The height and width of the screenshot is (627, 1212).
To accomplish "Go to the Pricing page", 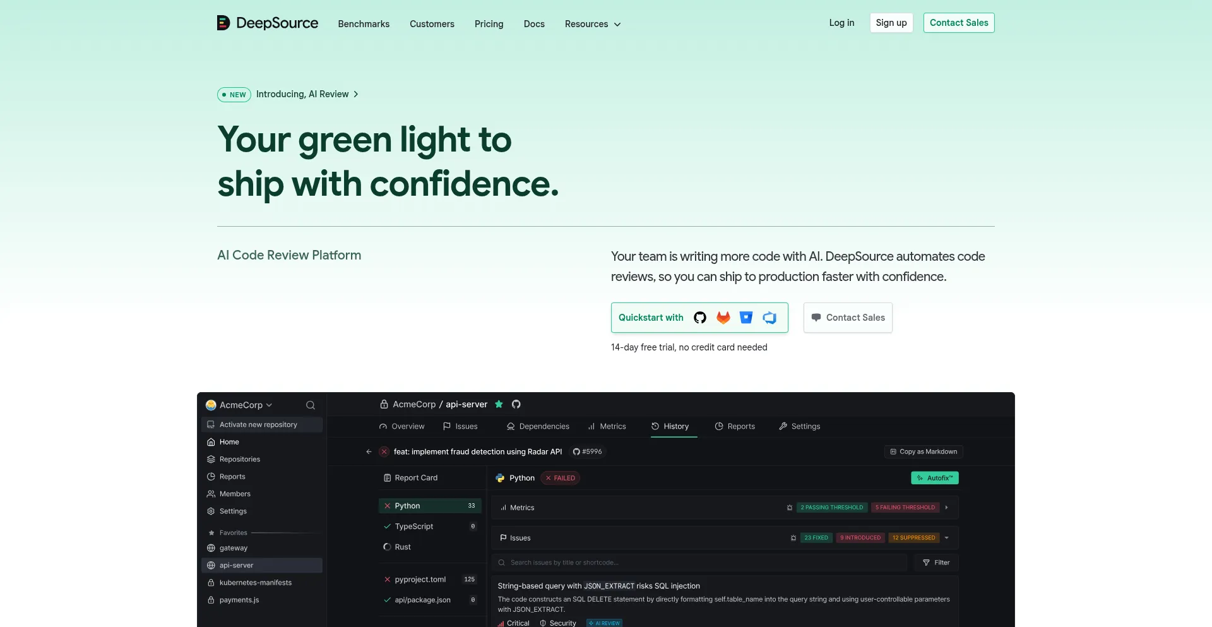I will (489, 24).
